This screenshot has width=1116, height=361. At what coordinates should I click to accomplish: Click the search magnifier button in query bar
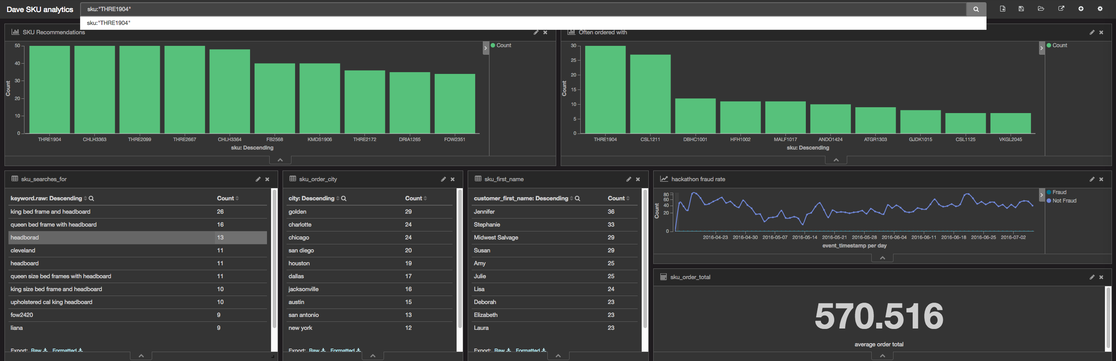point(976,9)
